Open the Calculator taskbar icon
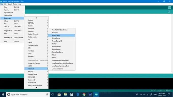Viewport: 173px width, 97px height. (x=71, y=94)
